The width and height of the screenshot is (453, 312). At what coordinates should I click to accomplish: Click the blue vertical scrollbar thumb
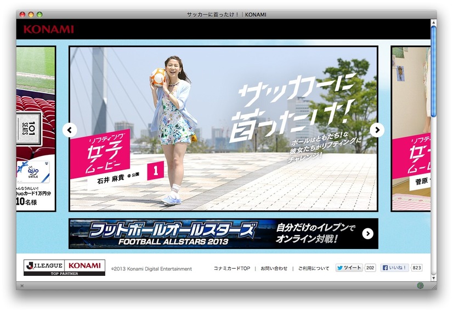[433, 71]
